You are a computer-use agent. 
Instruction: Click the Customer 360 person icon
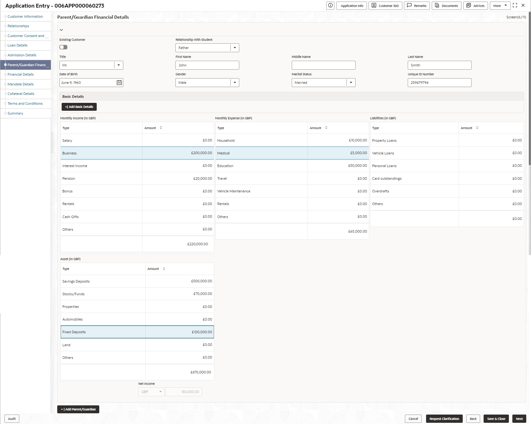tap(374, 5)
